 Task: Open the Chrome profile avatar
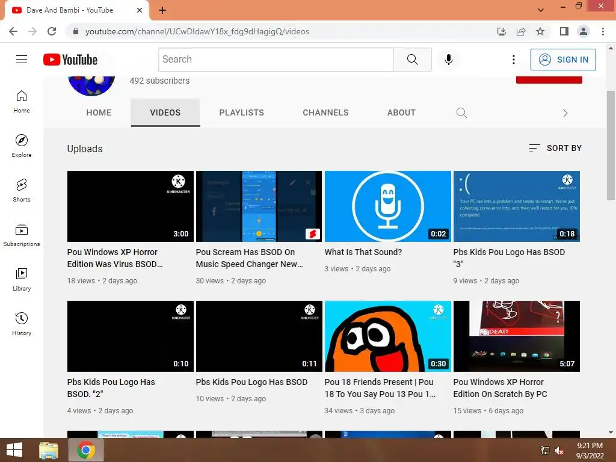click(x=584, y=31)
